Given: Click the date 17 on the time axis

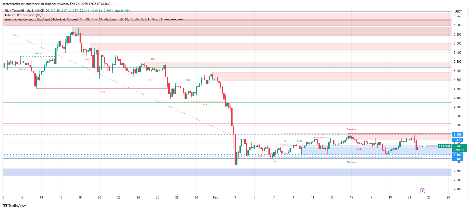Looking at the screenshot, I should tap(371, 197).
